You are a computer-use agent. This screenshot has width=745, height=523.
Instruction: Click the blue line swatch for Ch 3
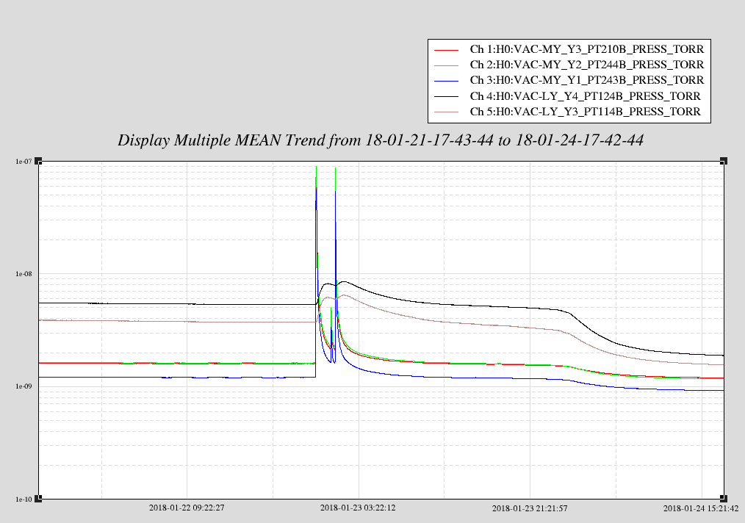tap(447, 81)
